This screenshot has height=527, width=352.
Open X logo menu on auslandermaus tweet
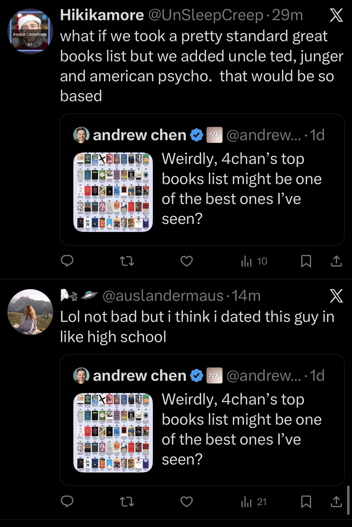336,296
